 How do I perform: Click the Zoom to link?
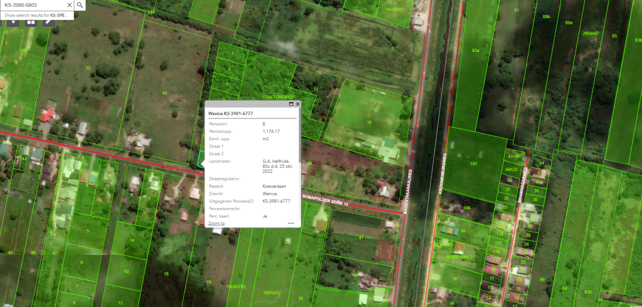[x=216, y=223]
